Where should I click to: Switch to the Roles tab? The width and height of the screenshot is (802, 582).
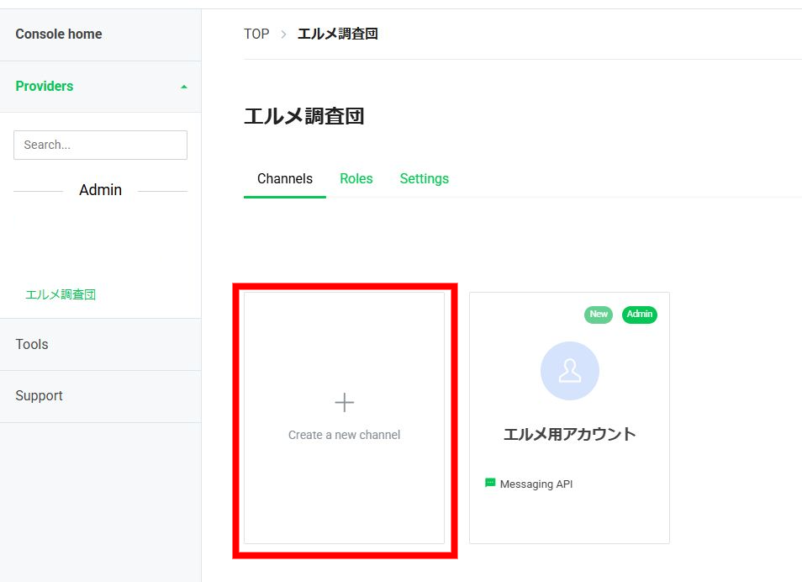pos(356,178)
